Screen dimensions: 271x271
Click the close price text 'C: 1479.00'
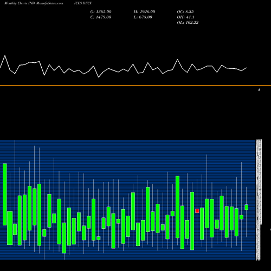tap(101, 17)
